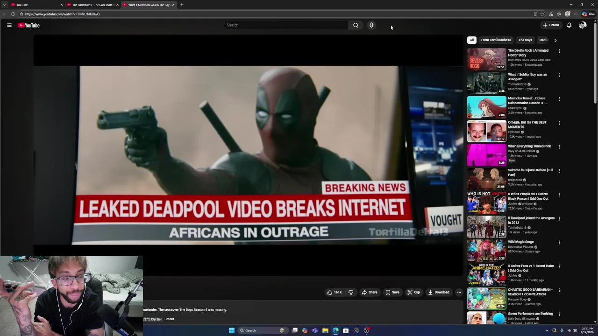Open the tab actions dropdown menu
Image resolution: width=598 pixels, height=336 pixels.
[x=5, y=5]
